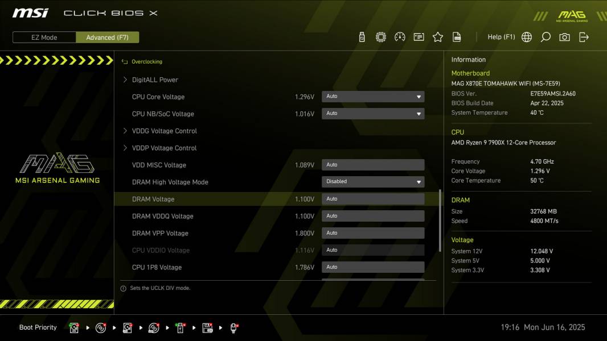Select the CD/DVD boot device icon
Viewport: 607px width, 341px height.
tap(101, 328)
